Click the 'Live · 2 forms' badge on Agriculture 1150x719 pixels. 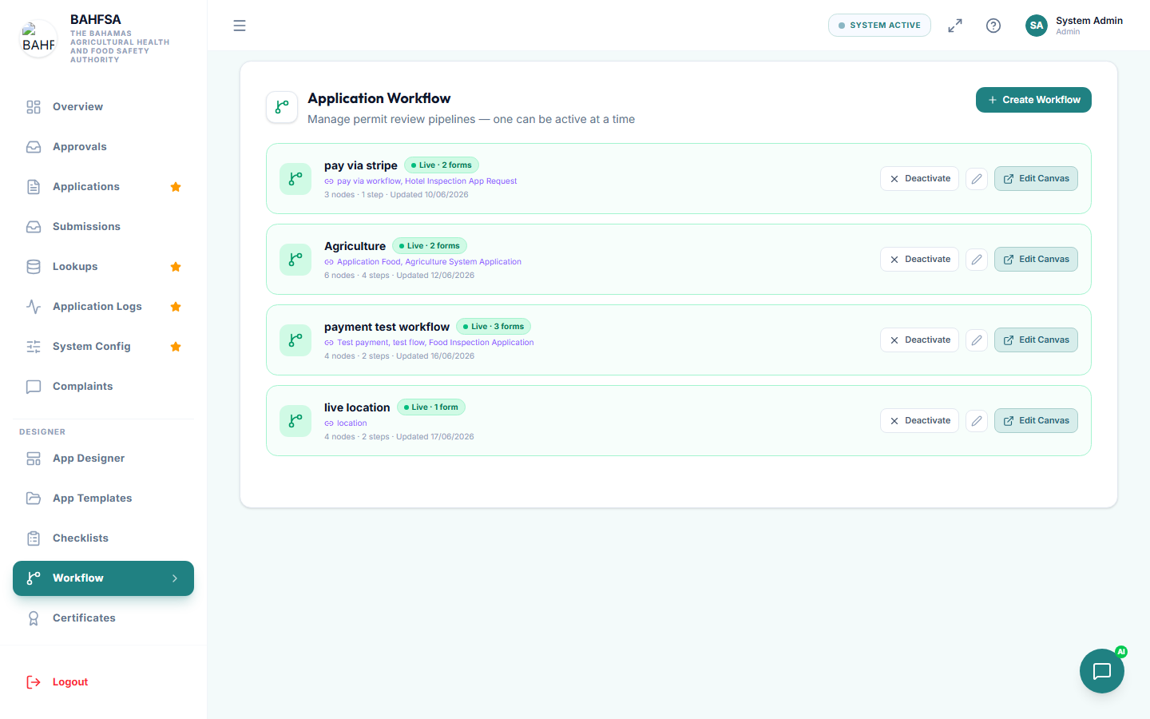[430, 246]
